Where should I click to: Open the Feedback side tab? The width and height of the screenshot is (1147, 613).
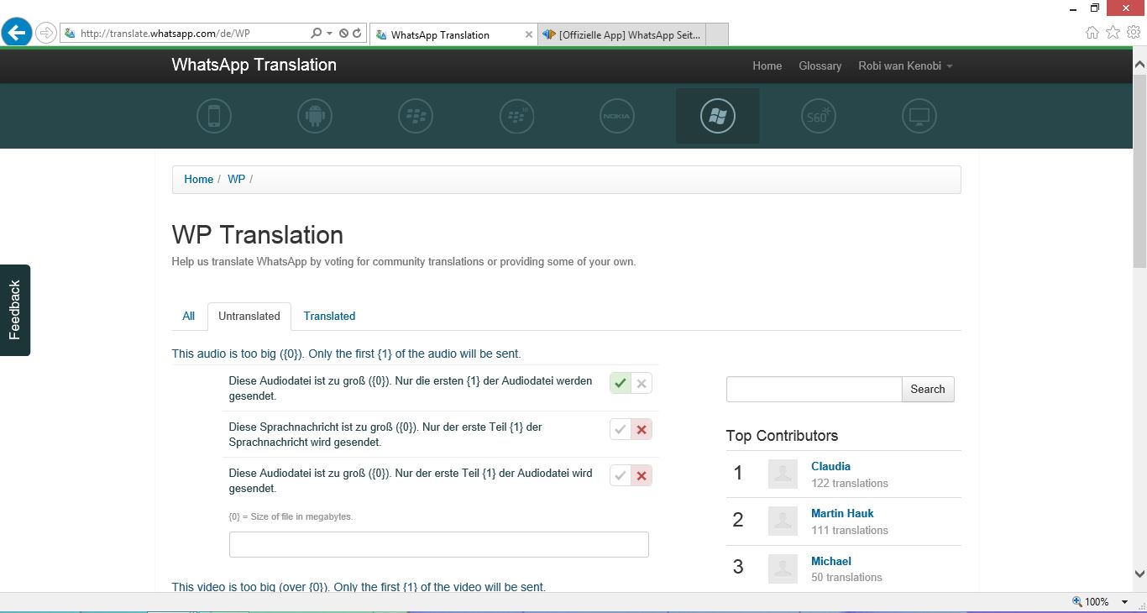click(x=15, y=310)
